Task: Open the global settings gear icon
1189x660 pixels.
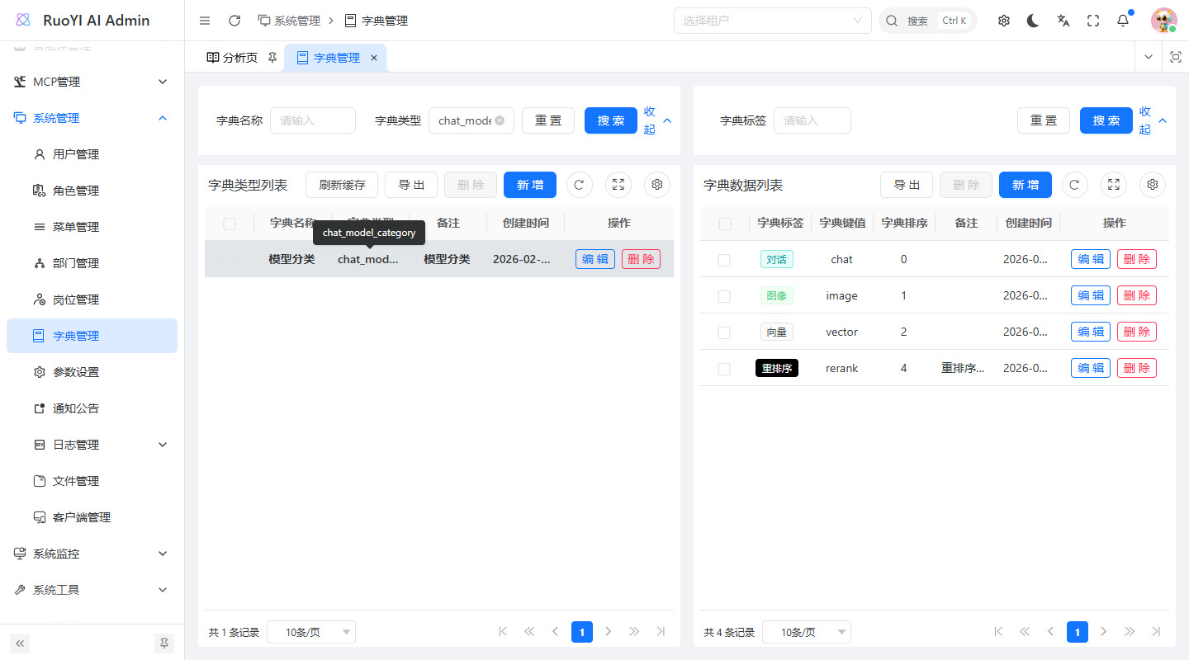Action: 1004,21
